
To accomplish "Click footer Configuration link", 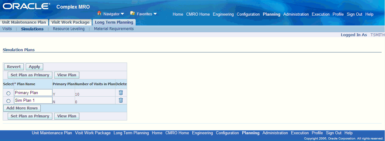I will pyautogui.click(x=227, y=133).
